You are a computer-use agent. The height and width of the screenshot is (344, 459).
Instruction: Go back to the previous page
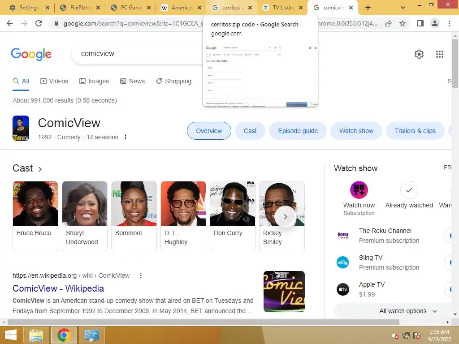(10, 23)
